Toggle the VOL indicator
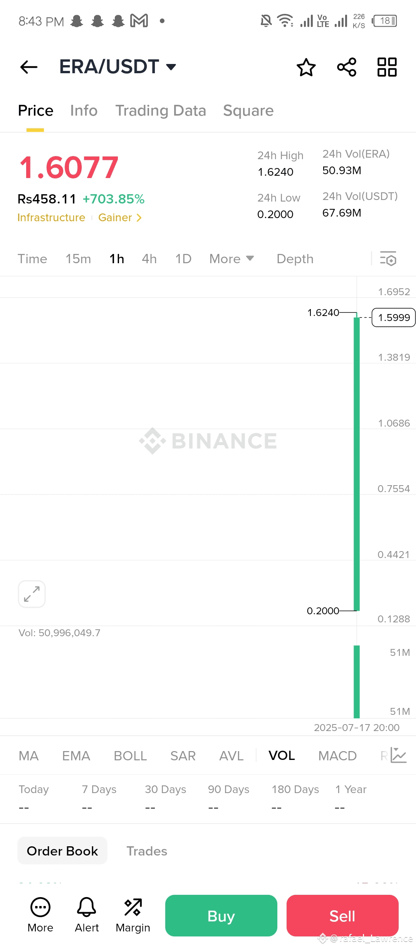 point(282,755)
